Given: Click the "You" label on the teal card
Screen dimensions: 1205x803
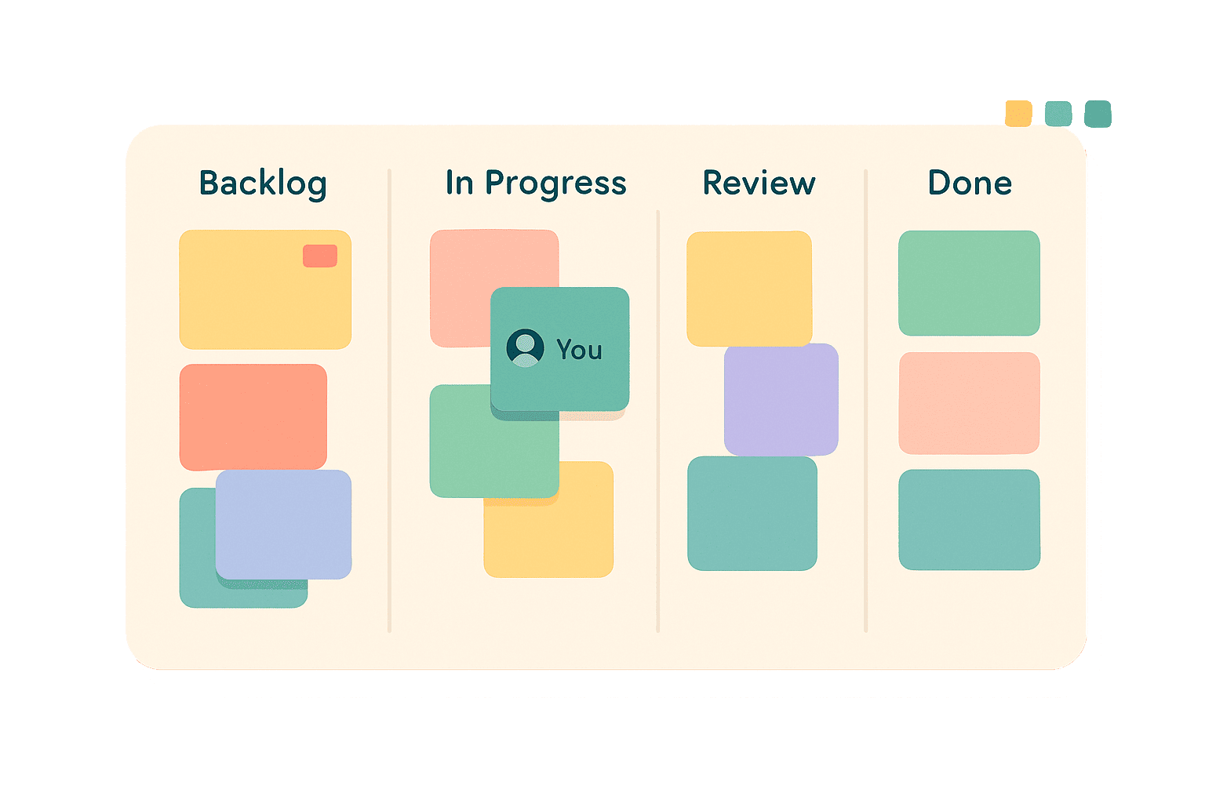Looking at the screenshot, I should coord(579,350).
